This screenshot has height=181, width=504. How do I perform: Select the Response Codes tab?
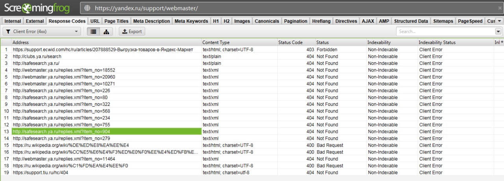point(67,21)
